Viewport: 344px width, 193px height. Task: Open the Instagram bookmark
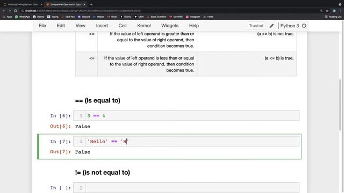click(x=193, y=17)
